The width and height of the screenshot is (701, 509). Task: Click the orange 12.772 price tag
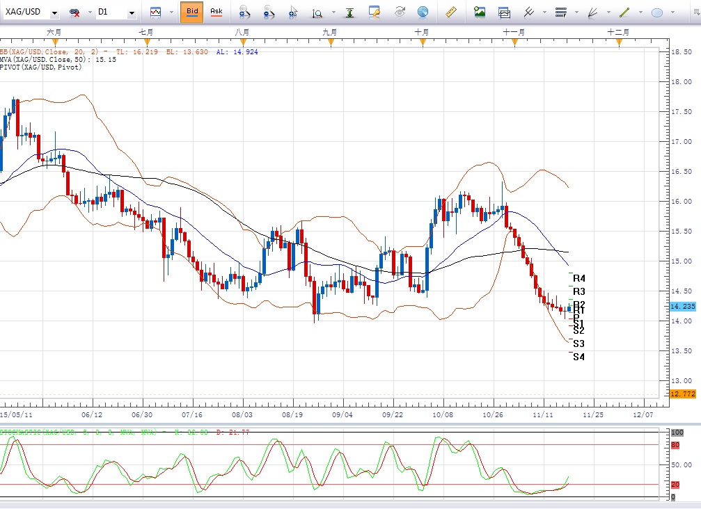pyautogui.click(x=683, y=394)
